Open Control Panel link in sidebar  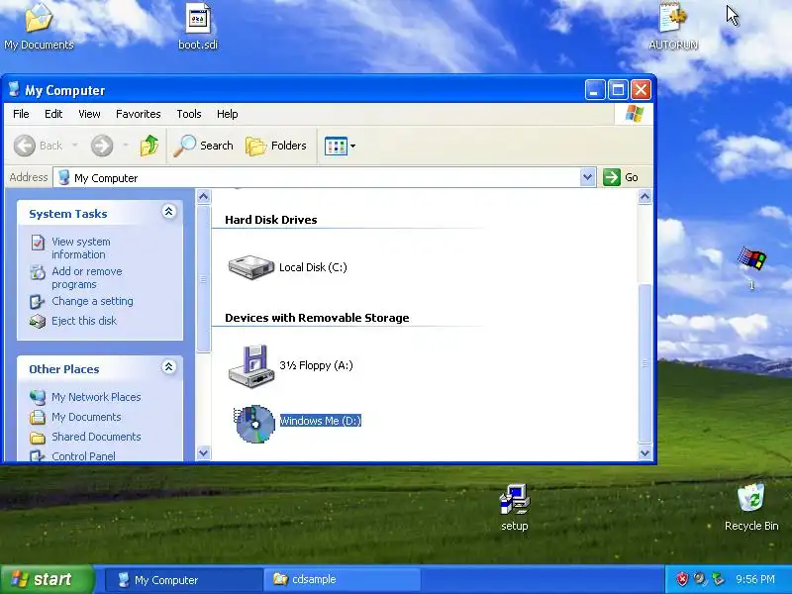83,456
